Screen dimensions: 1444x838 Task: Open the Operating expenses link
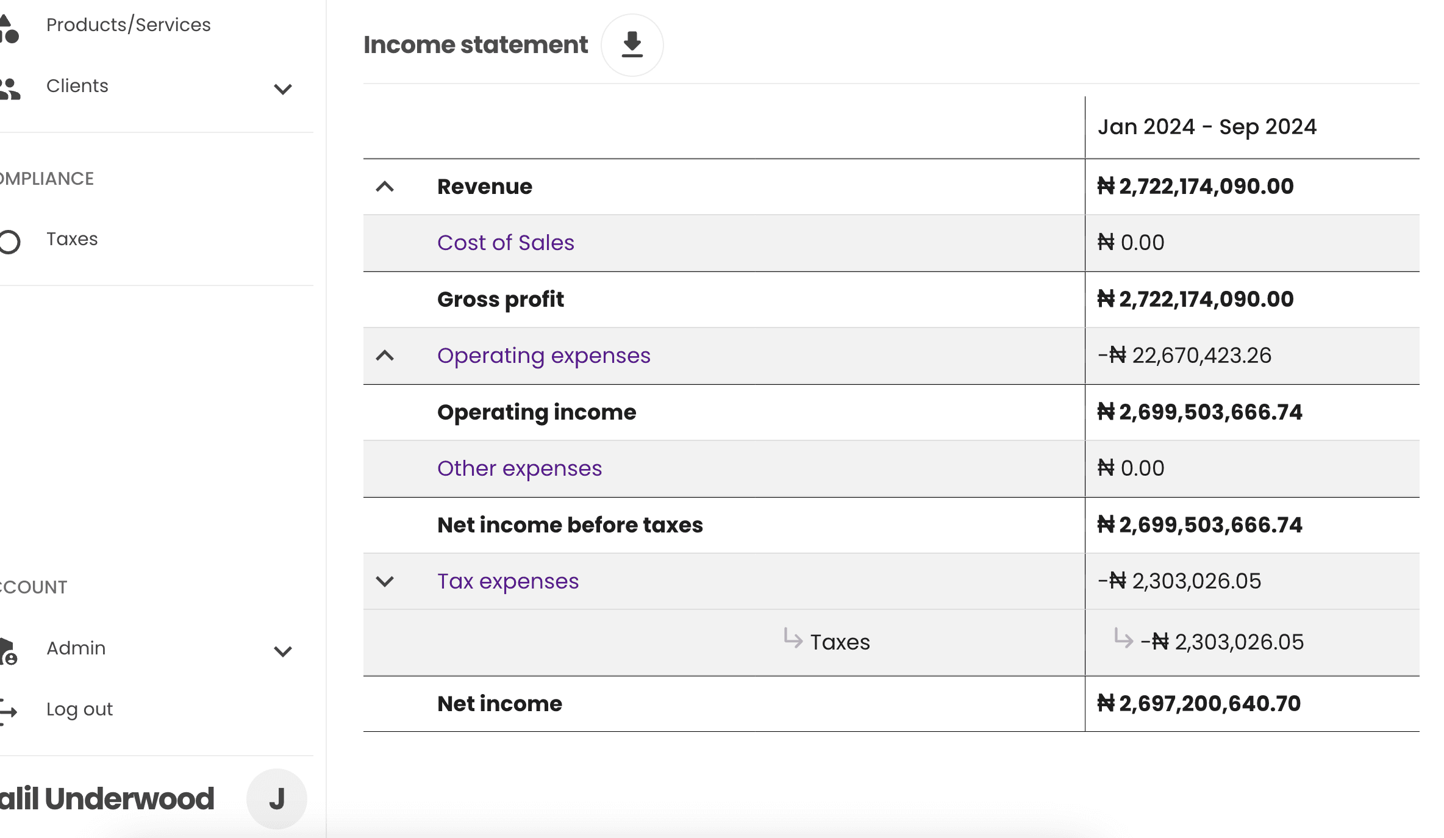543,356
